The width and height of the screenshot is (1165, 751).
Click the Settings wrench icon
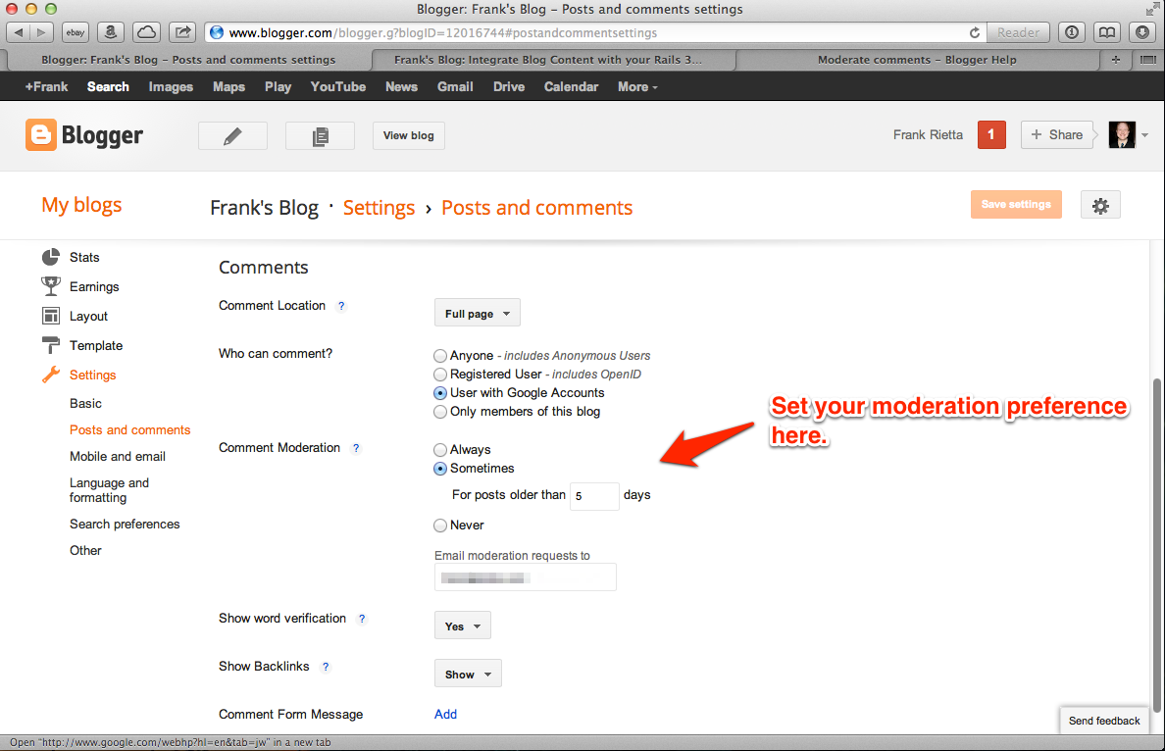pyautogui.click(x=51, y=375)
